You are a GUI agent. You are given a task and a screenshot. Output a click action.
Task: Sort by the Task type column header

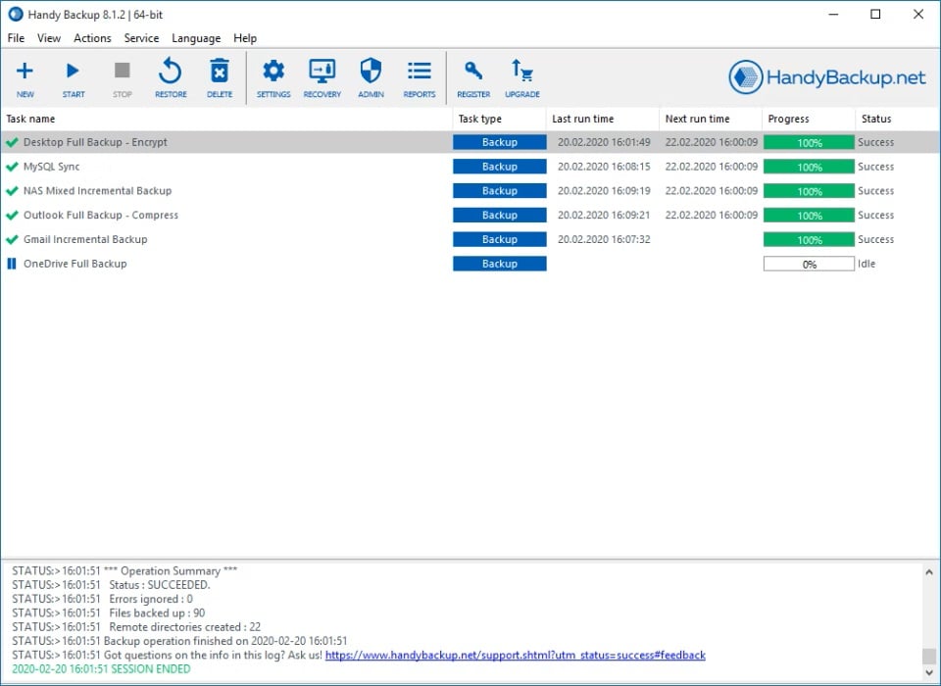(x=499, y=119)
